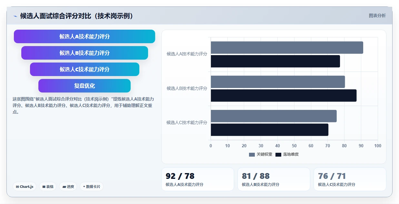The width and height of the screenshot is (399, 204).
Task: Select the 候选人C技术能力评分 funnel bar
Action: pyautogui.click(x=85, y=69)
